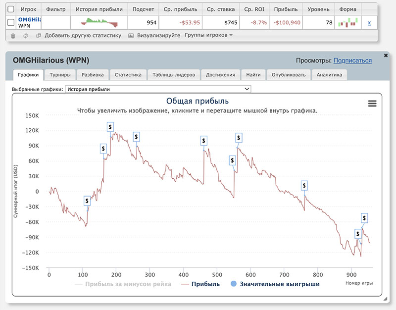The image size is (396, 310).
Task: Toggle the select-all checkbox in the table header
Action: [11, 9]
